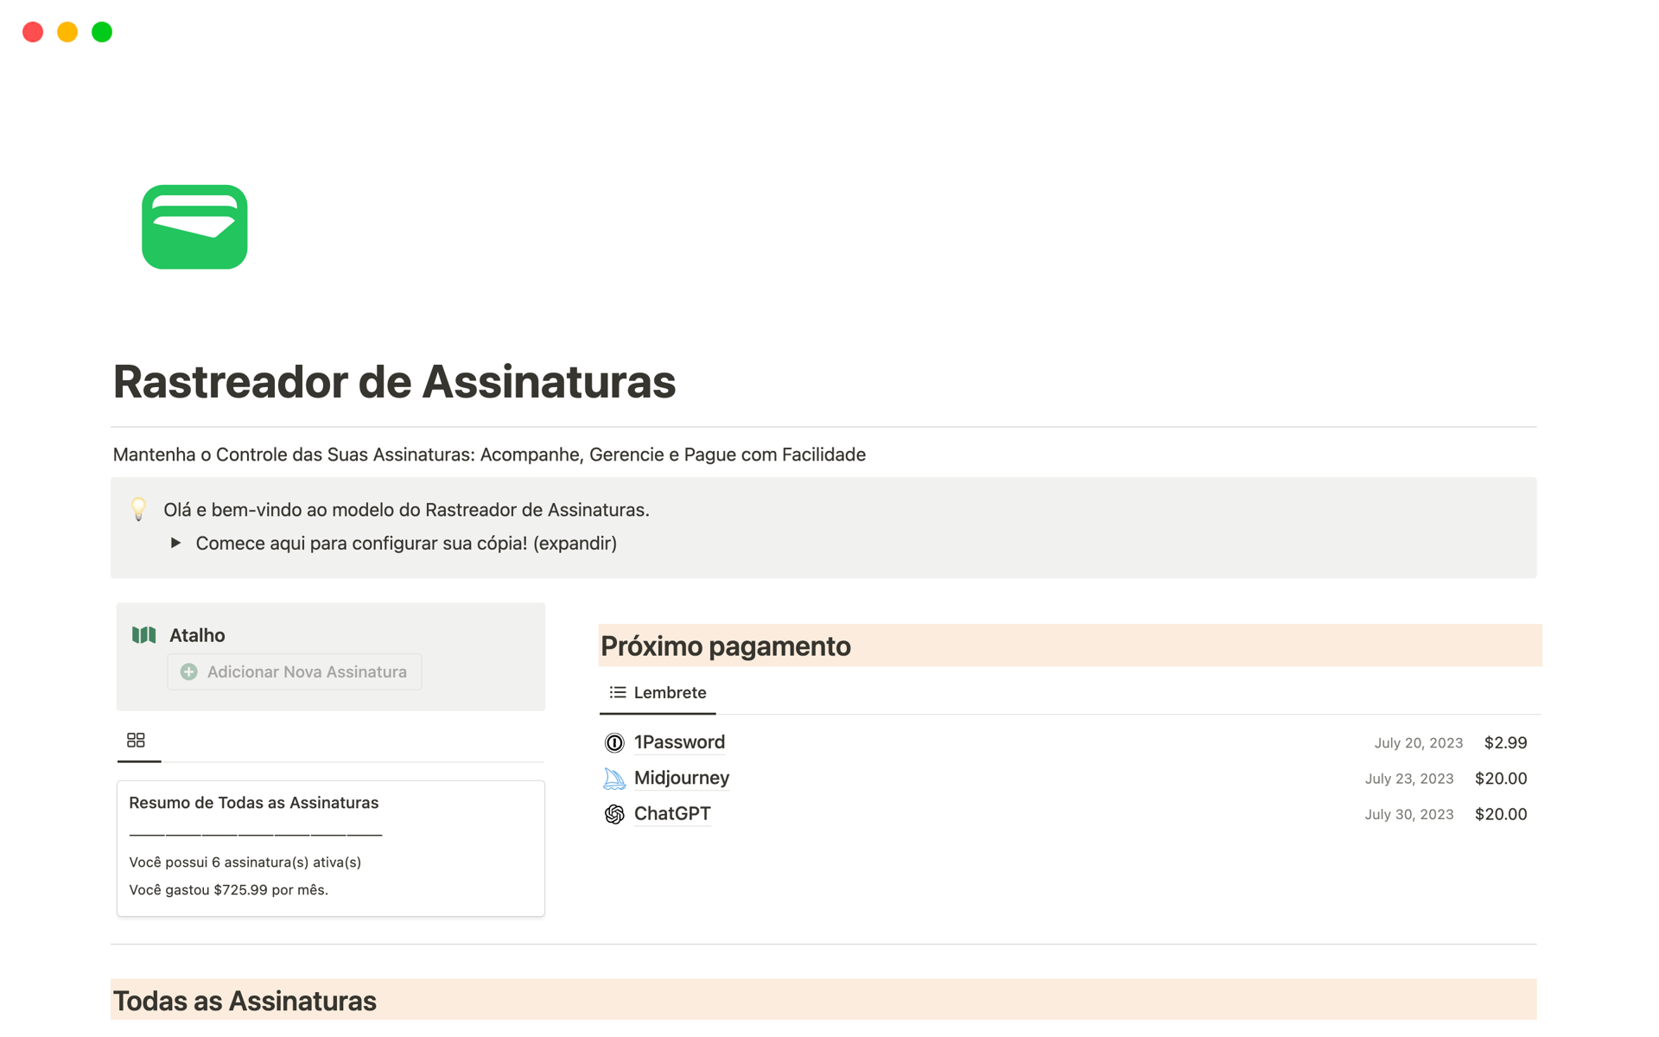Click the Todas as Assinaturas heading
The height and width of the screenshot is (1037, 1659).
pyautogui.click(x=245, y=1000)
